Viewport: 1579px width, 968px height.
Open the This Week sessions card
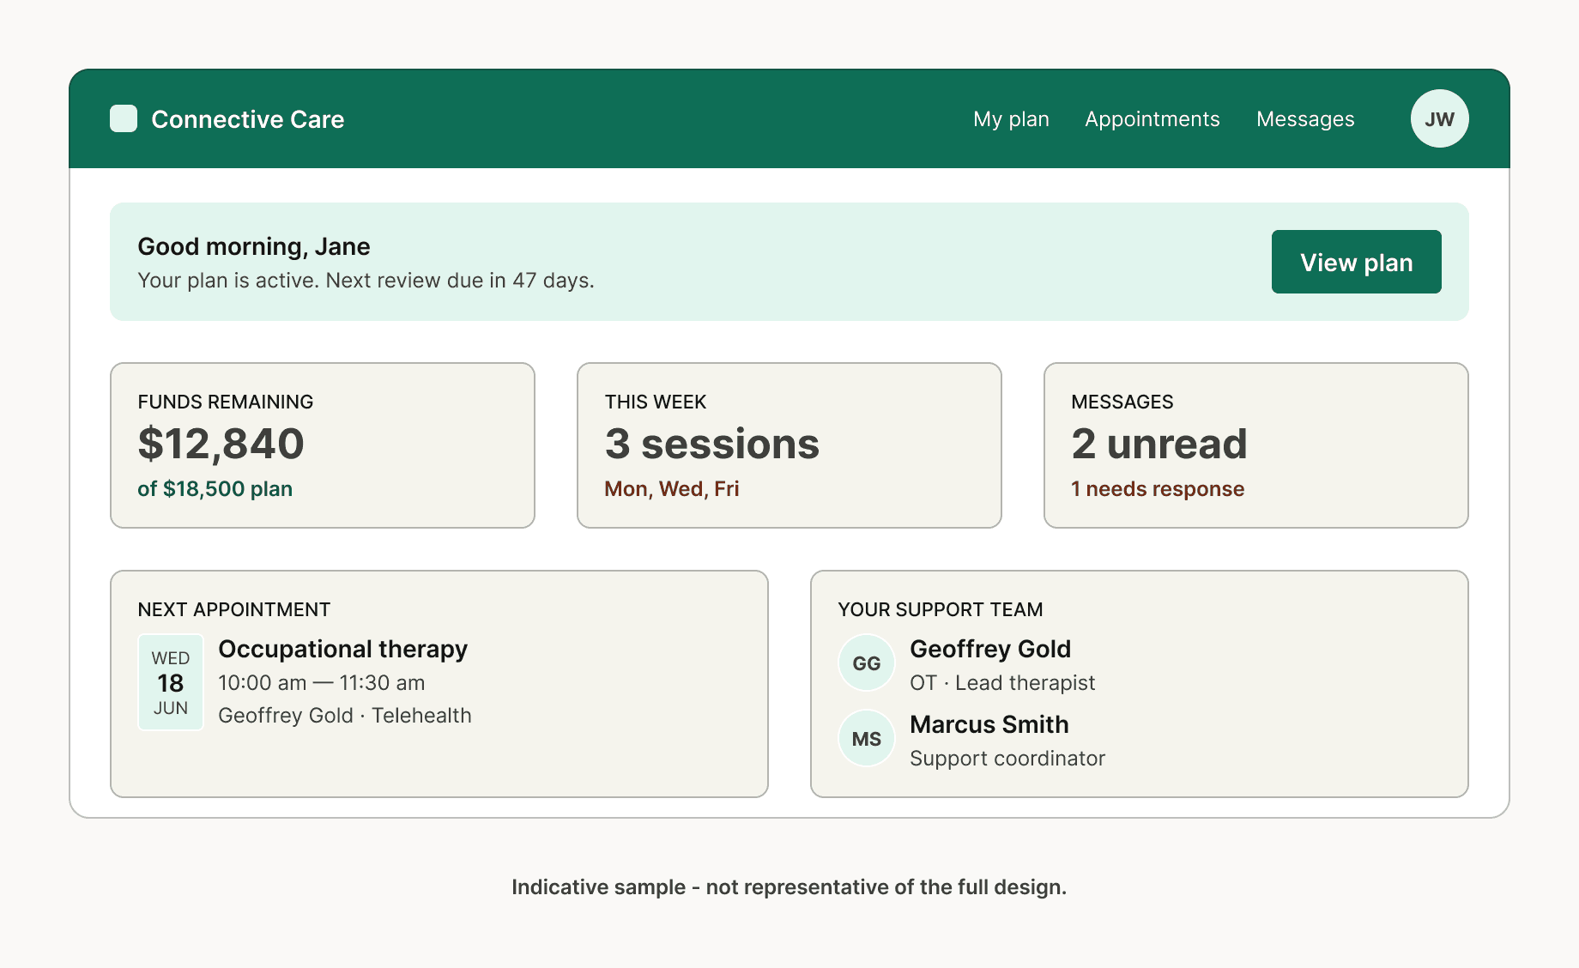[x=789, y=445]
